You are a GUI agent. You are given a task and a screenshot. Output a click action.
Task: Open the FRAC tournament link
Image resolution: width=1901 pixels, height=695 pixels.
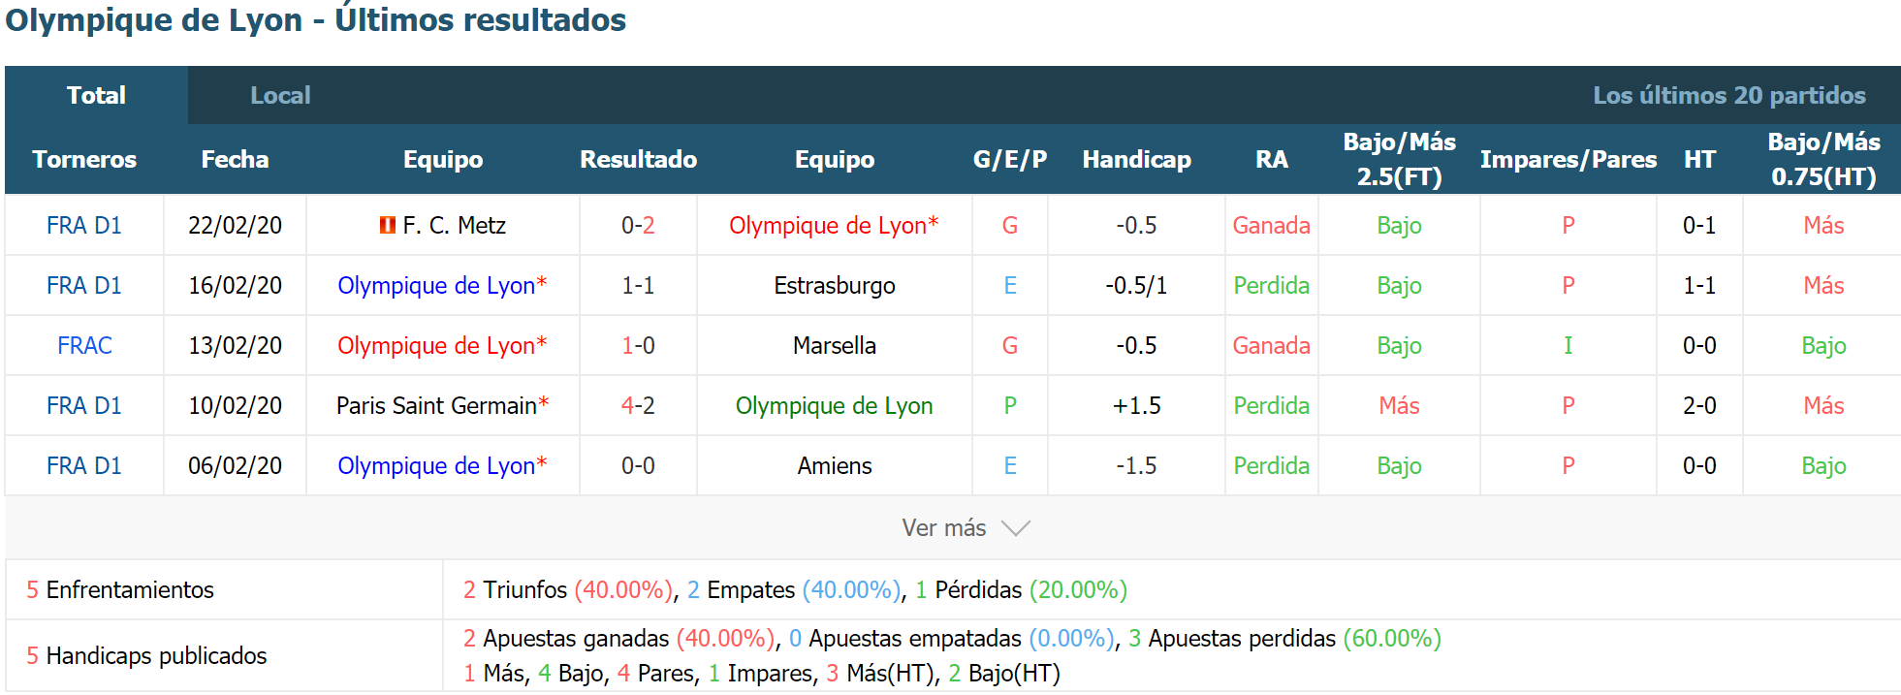click(84, 346)
